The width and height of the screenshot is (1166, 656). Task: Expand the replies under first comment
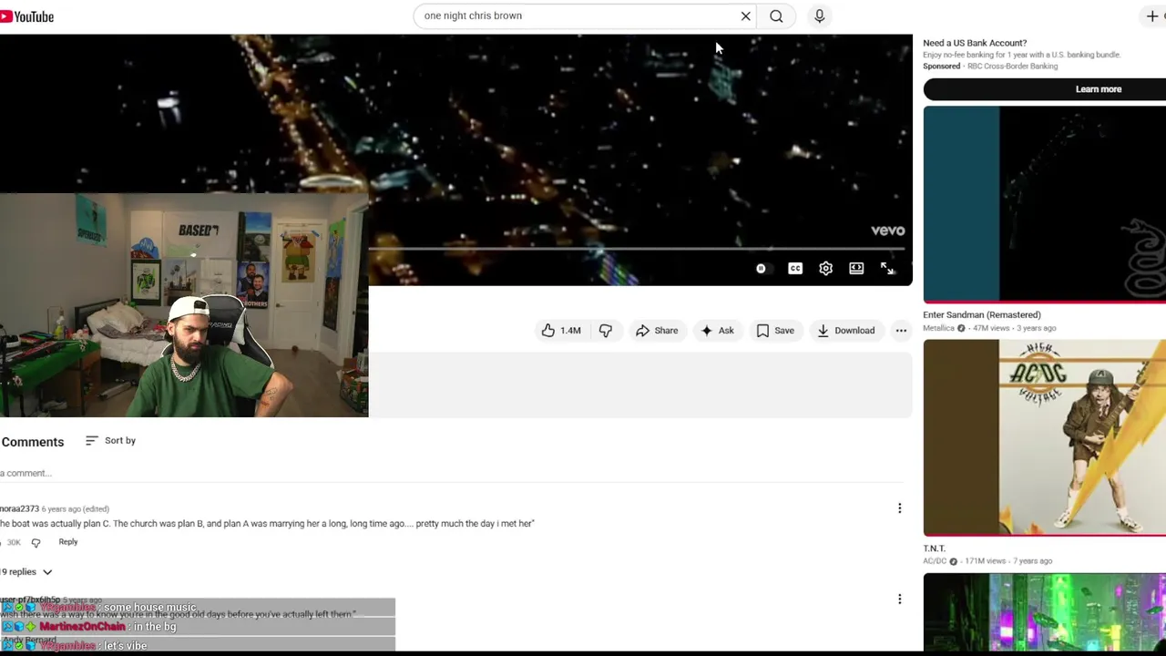click(x=26, y=572)
